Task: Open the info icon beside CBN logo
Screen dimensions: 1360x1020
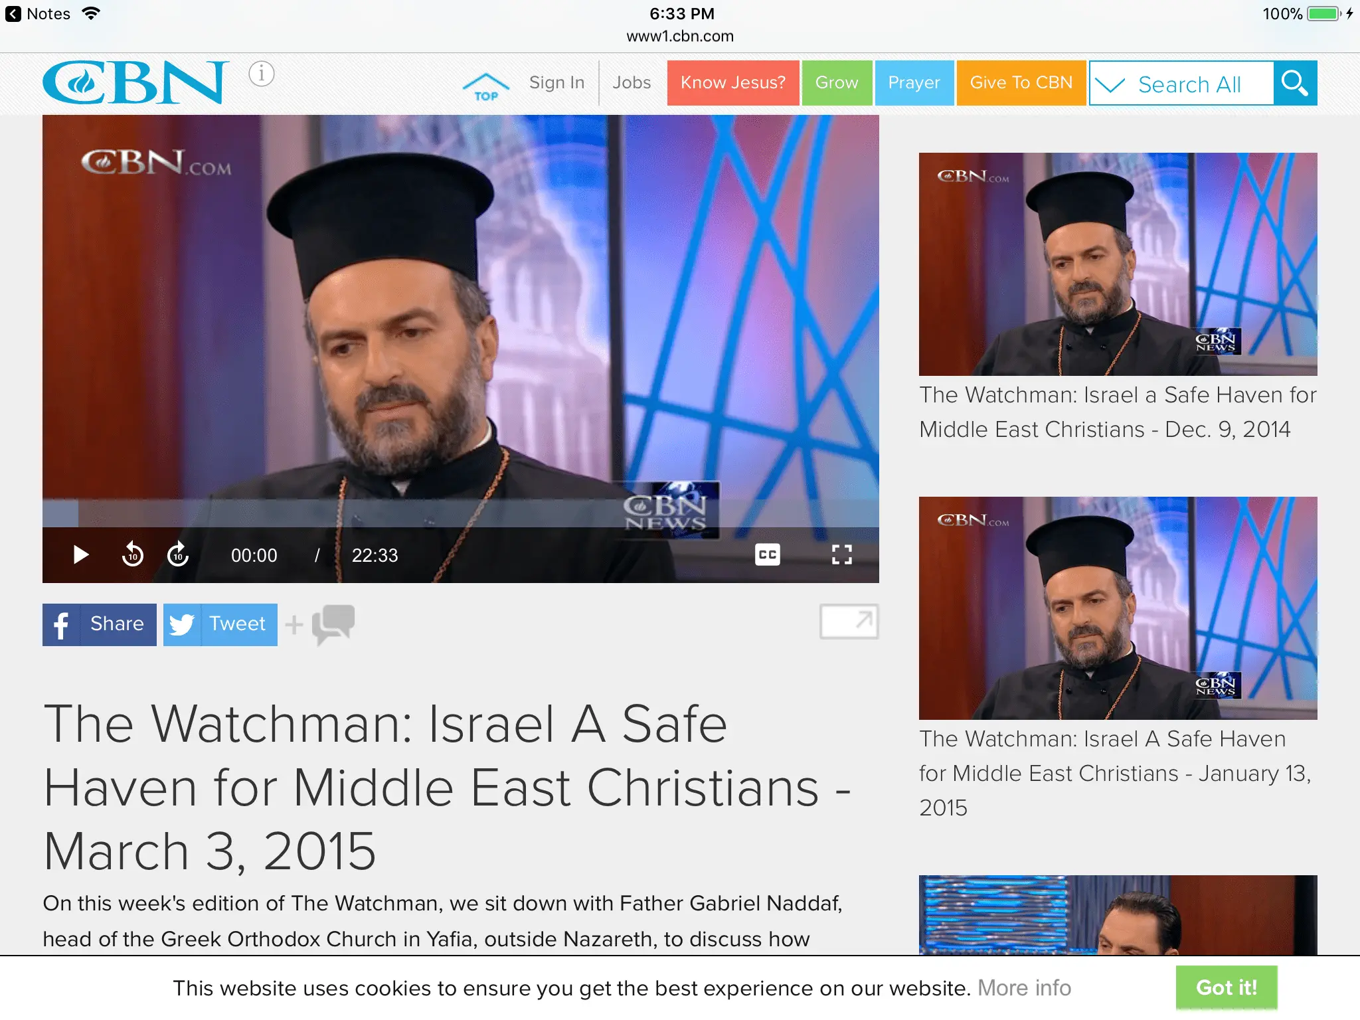Action: [262, 74]
